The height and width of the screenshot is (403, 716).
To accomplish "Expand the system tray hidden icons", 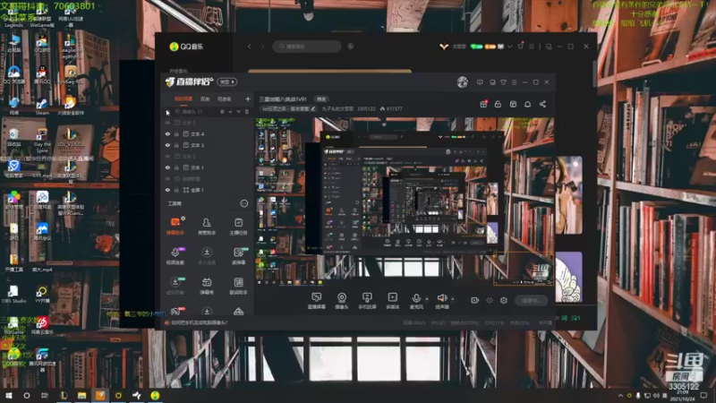I will click(x=620, y=395).
